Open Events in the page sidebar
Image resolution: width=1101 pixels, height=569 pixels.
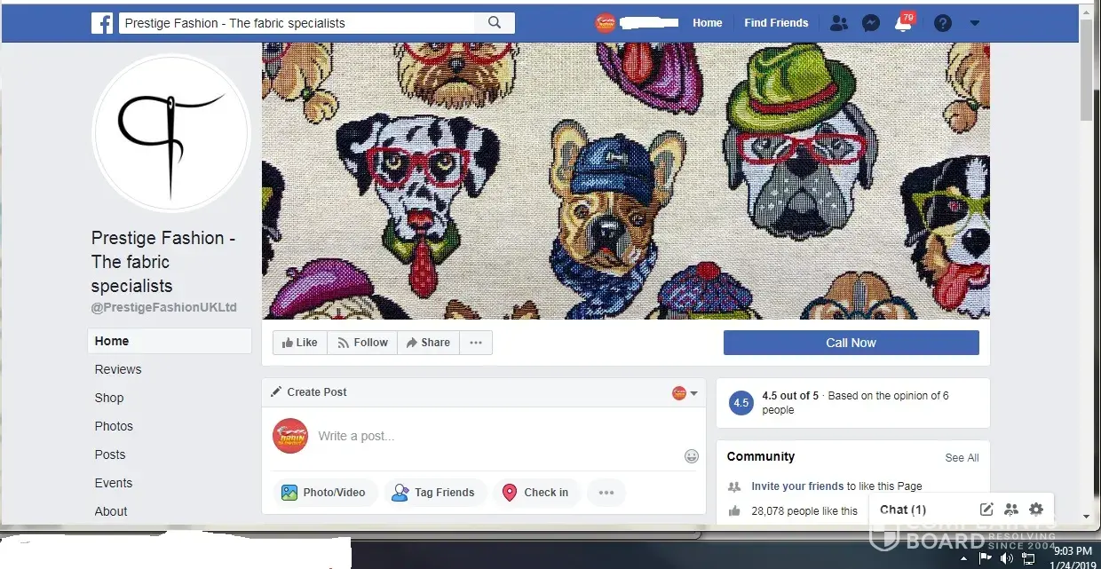114,483
